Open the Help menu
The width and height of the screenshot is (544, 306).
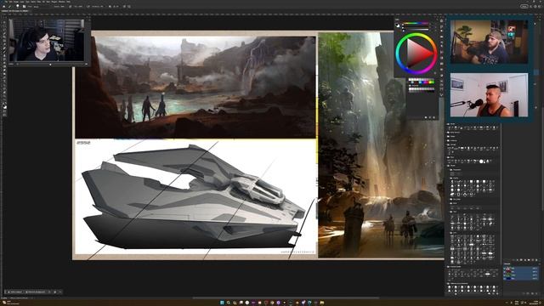(68, 2)
